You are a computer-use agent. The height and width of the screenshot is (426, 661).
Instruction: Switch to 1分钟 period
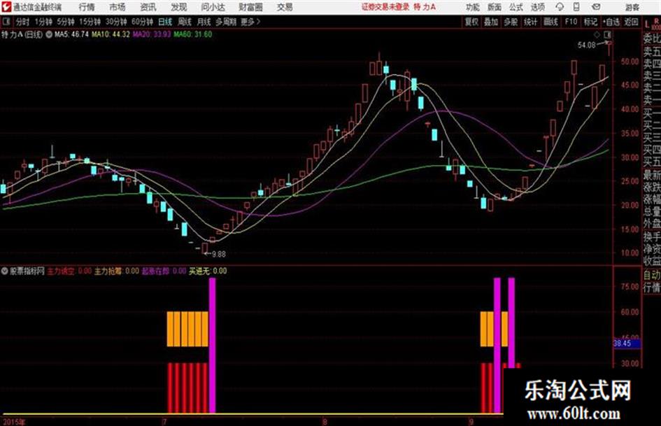pyautogui.click(x=43, y=22)
